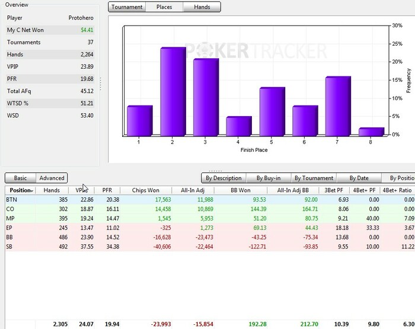Viewport: 415px width, 329px height.
Task: Select the CO position row
Action: pos(210,209)
